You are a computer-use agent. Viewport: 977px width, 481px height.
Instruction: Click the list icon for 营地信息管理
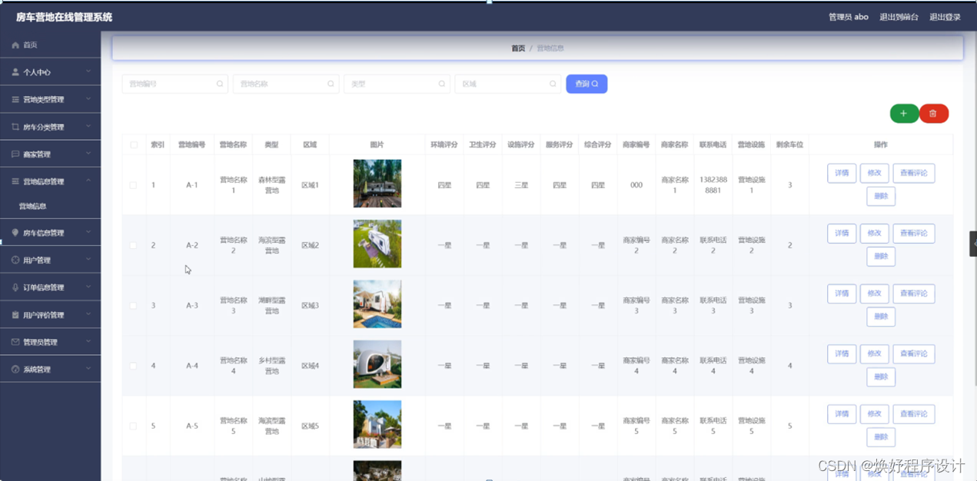15,181
